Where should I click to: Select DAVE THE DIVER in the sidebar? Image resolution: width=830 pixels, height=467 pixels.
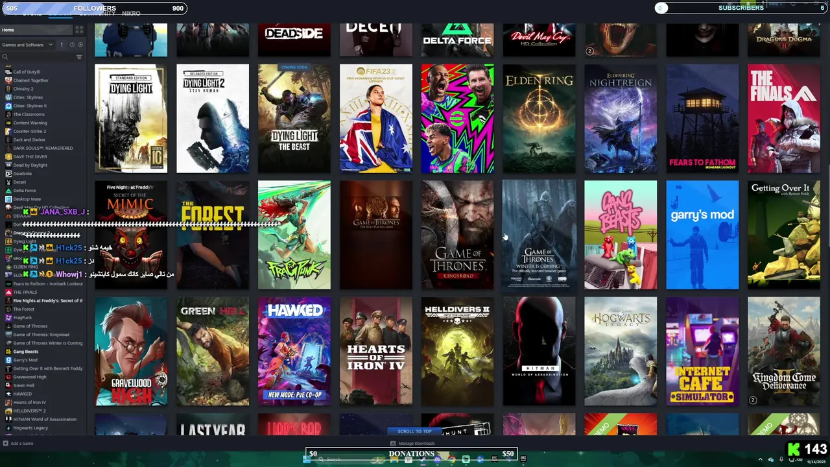tap(30, 156)
